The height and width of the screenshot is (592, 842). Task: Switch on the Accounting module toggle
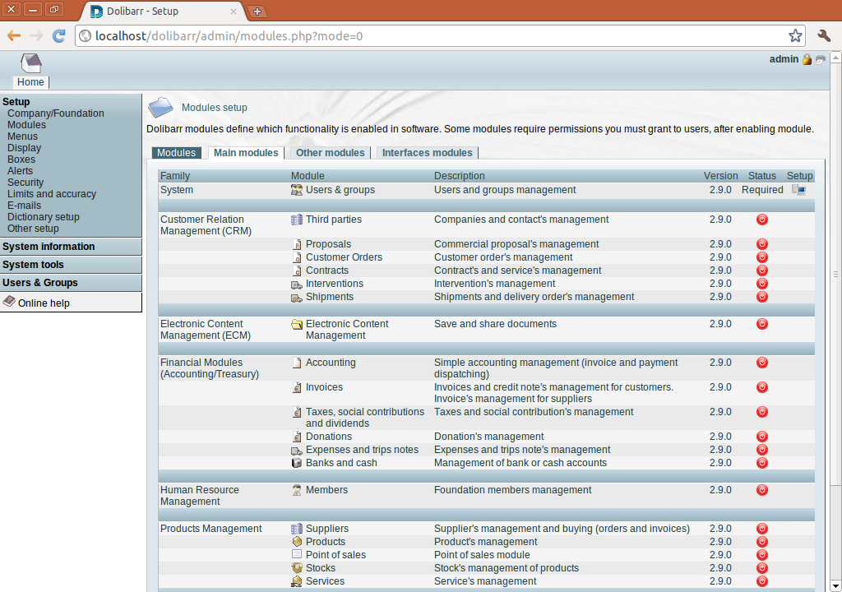[x=762, y=363]
